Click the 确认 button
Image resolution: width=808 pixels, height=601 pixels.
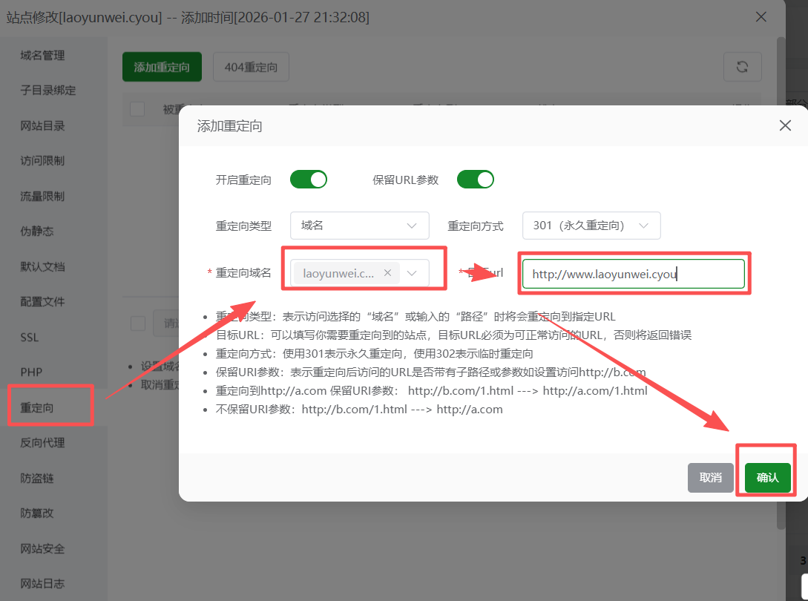coord(767,477)
